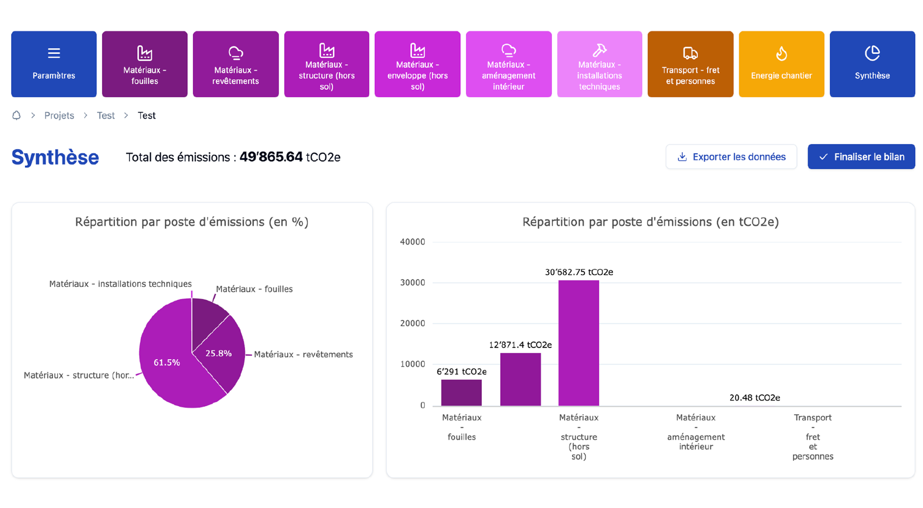The height and width of the screenshot is (508, 923).
Task: Click the 6'291 tCO2e bar
Action: point(461,393)
